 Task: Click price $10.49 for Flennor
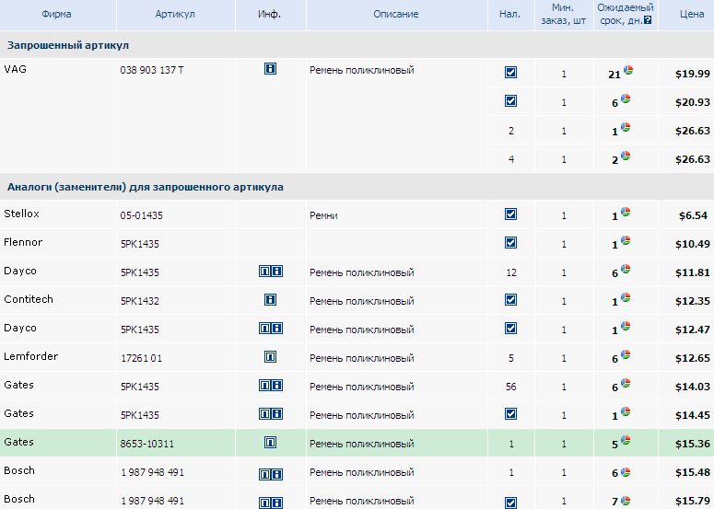pos(693,244)
